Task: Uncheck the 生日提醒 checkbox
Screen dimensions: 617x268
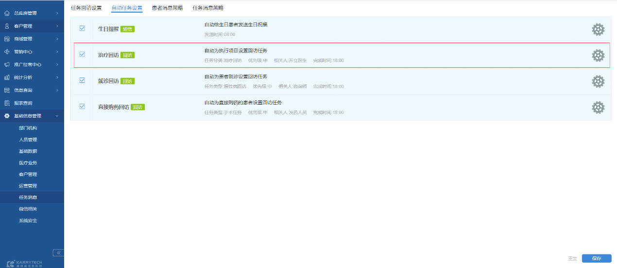Action: point(82,29)
